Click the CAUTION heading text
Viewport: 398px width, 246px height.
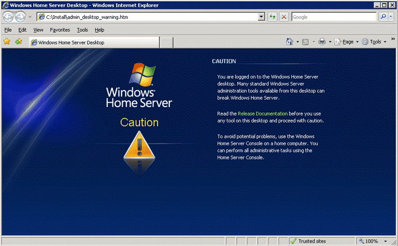[224, 61]
